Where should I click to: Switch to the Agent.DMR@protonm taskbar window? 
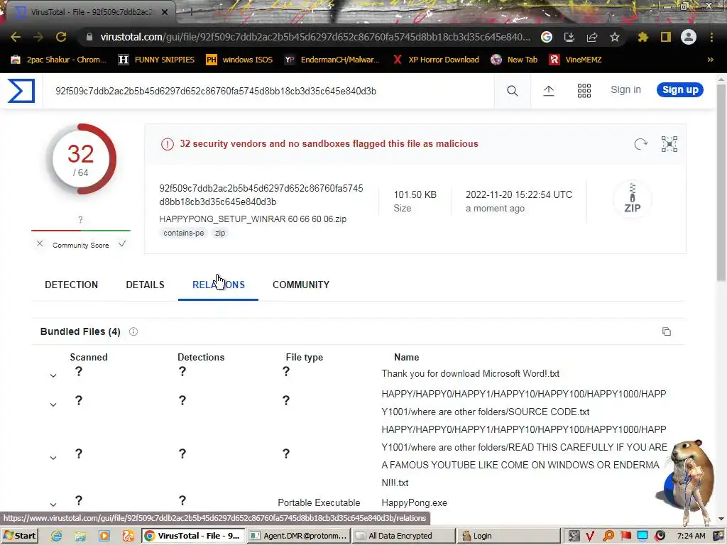pyautogui.click(x=298, y=536)
